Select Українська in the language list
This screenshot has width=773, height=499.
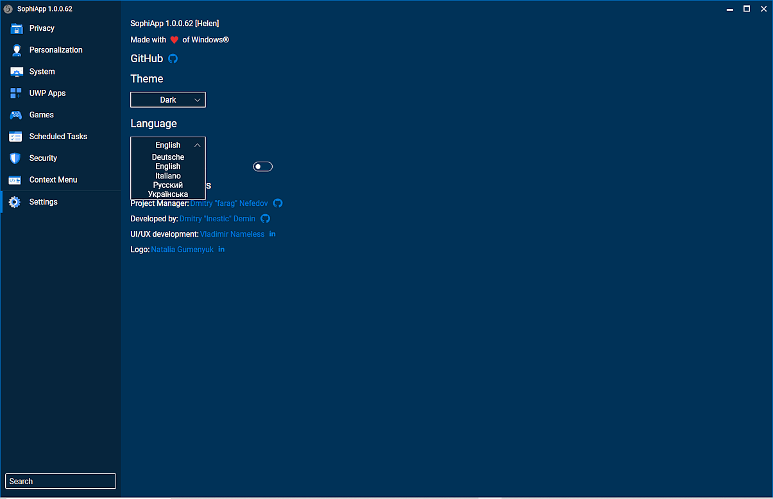pos(168,194)
